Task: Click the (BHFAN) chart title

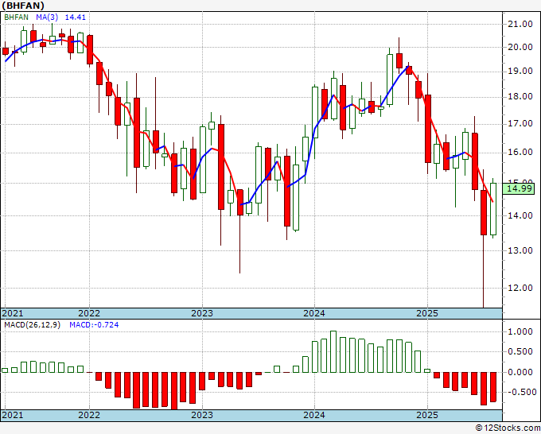Action: click(x=23, y=6)
